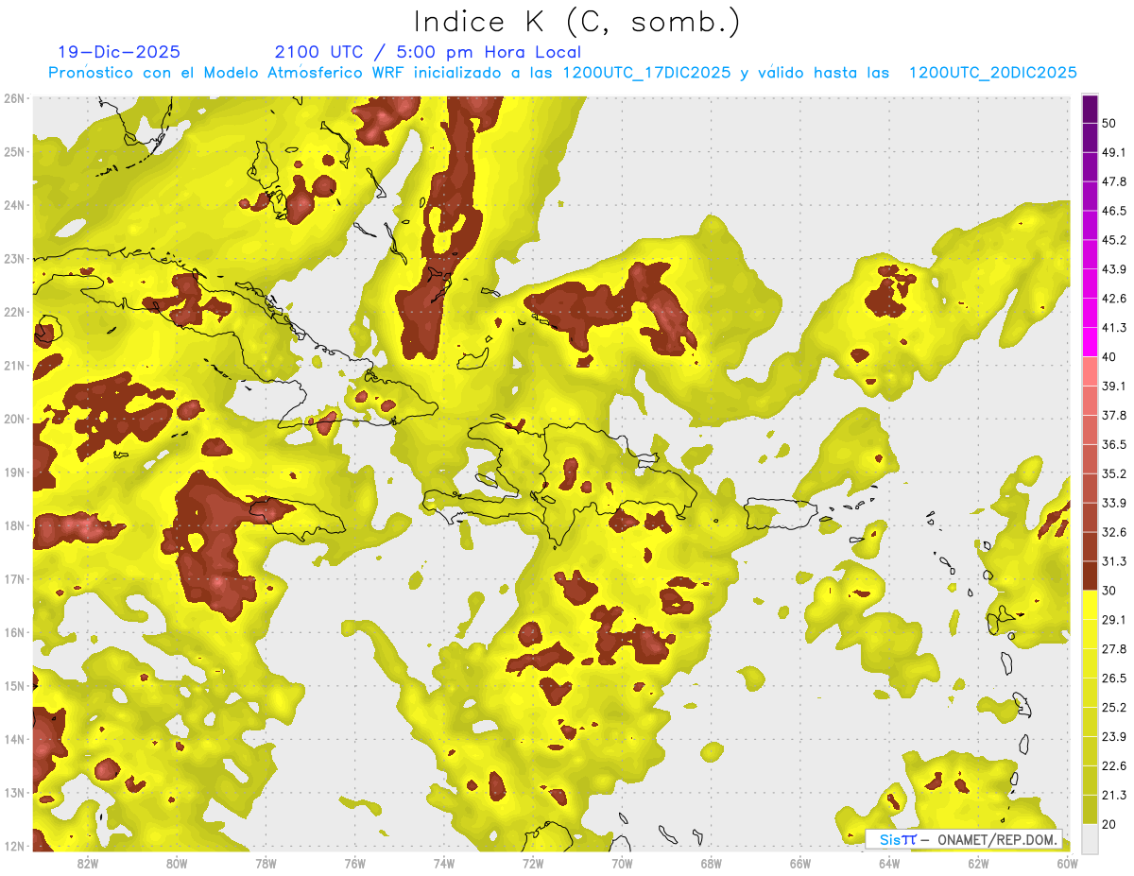1134x876 pixels.
Task: Click the 26N latitude axis label
Action: (x=14, y=98)
